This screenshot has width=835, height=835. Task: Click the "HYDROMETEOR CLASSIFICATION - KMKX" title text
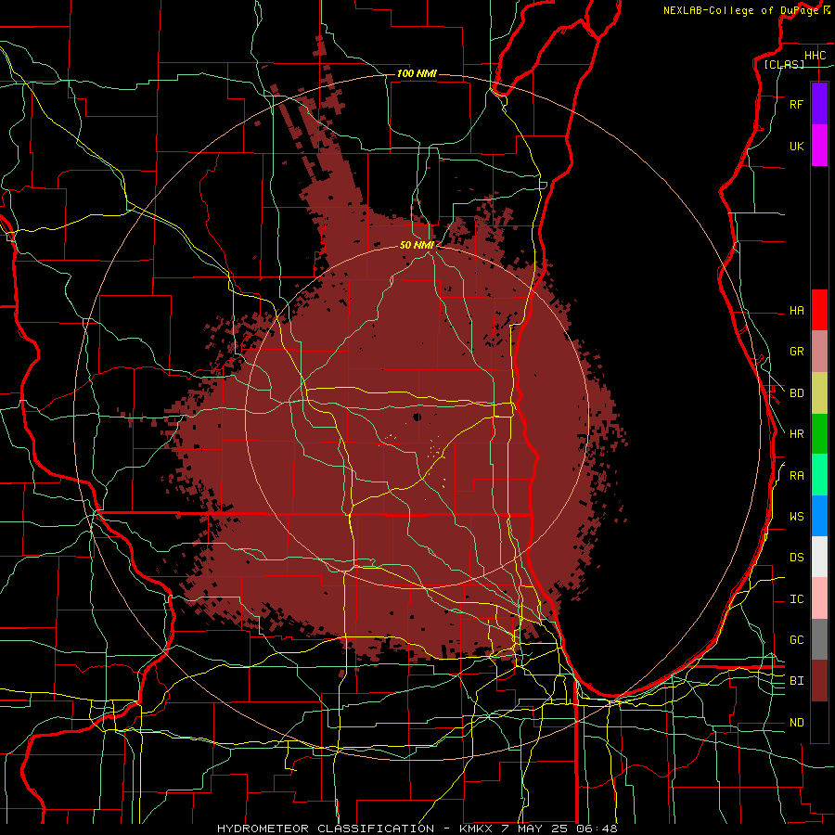pyautogui.click(x=355, y=829)
